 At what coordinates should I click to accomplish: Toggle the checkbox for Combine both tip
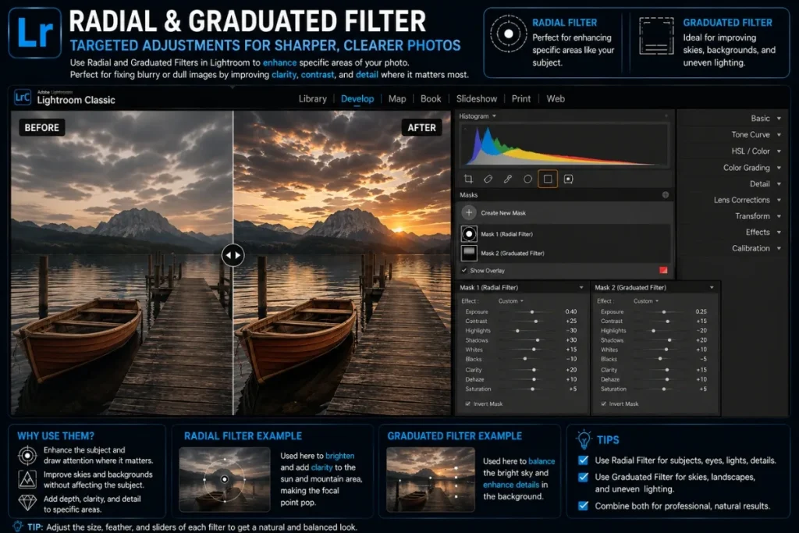[x=584, y=506]
